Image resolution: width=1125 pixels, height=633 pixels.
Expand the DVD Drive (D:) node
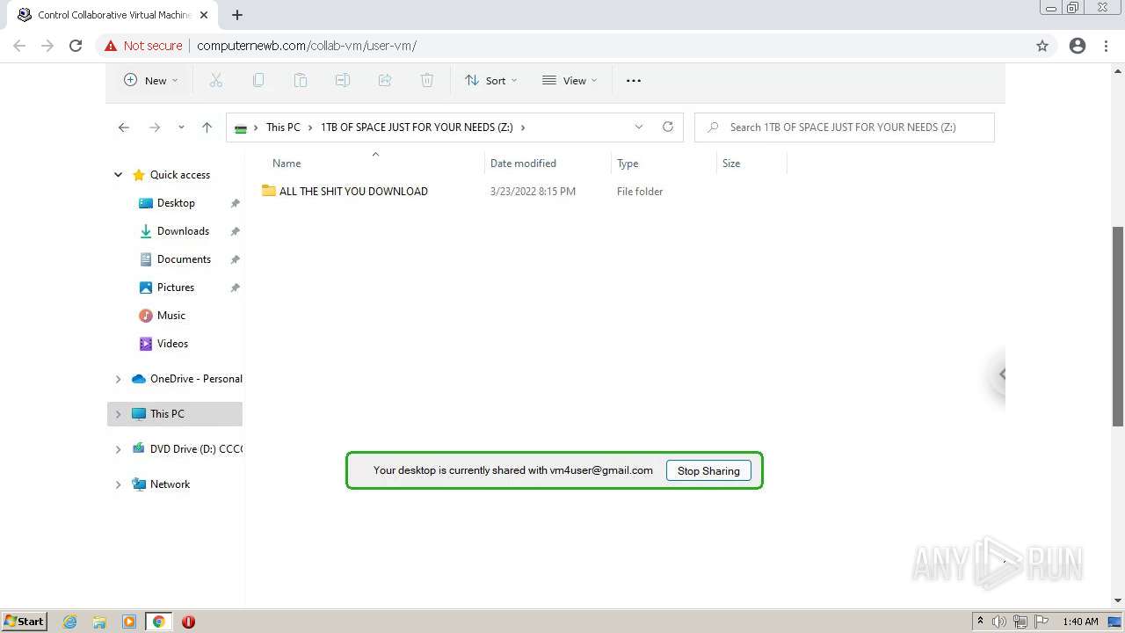(119, 449)
